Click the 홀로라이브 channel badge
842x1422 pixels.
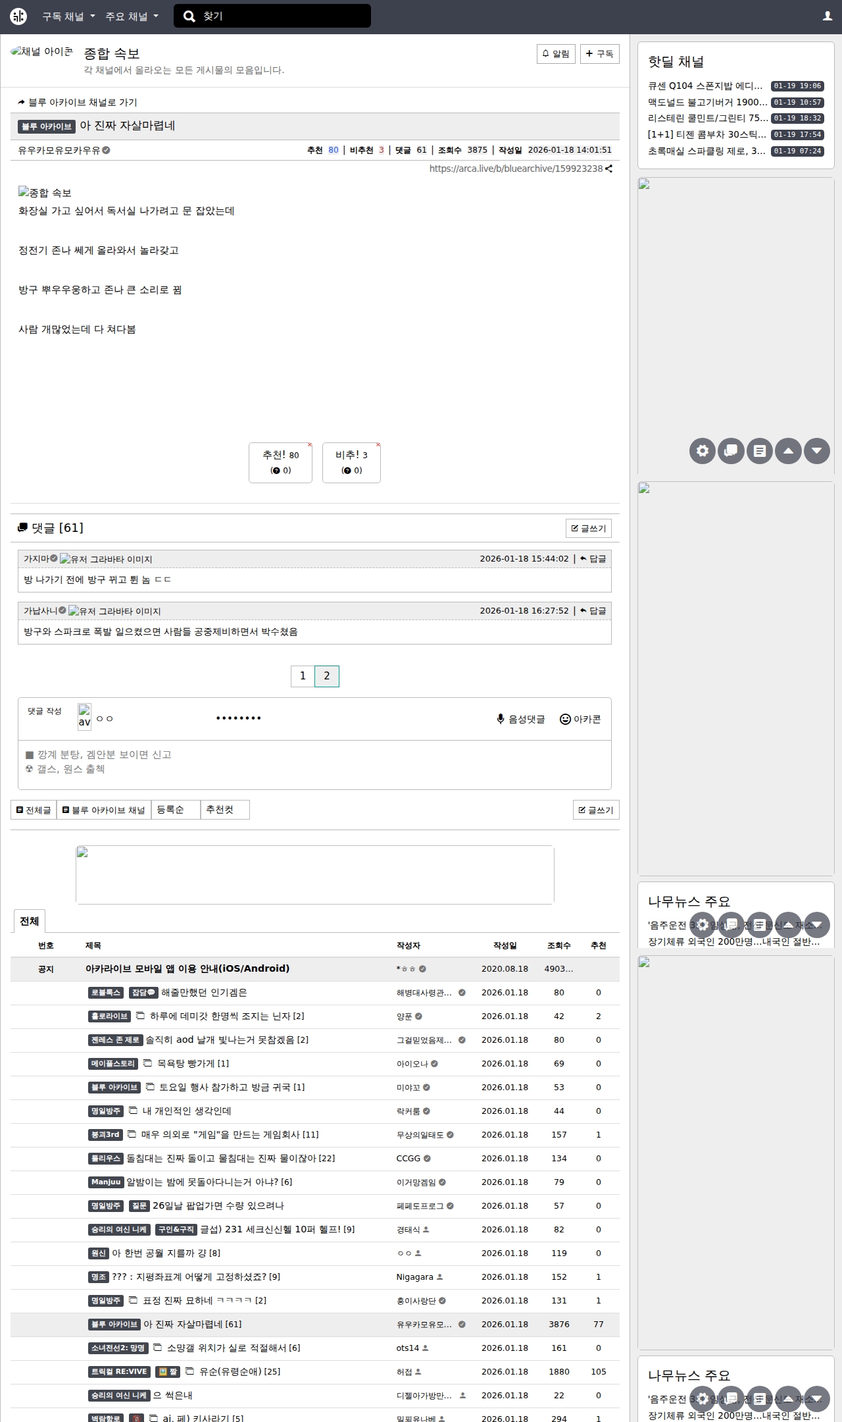point(109,1016)
